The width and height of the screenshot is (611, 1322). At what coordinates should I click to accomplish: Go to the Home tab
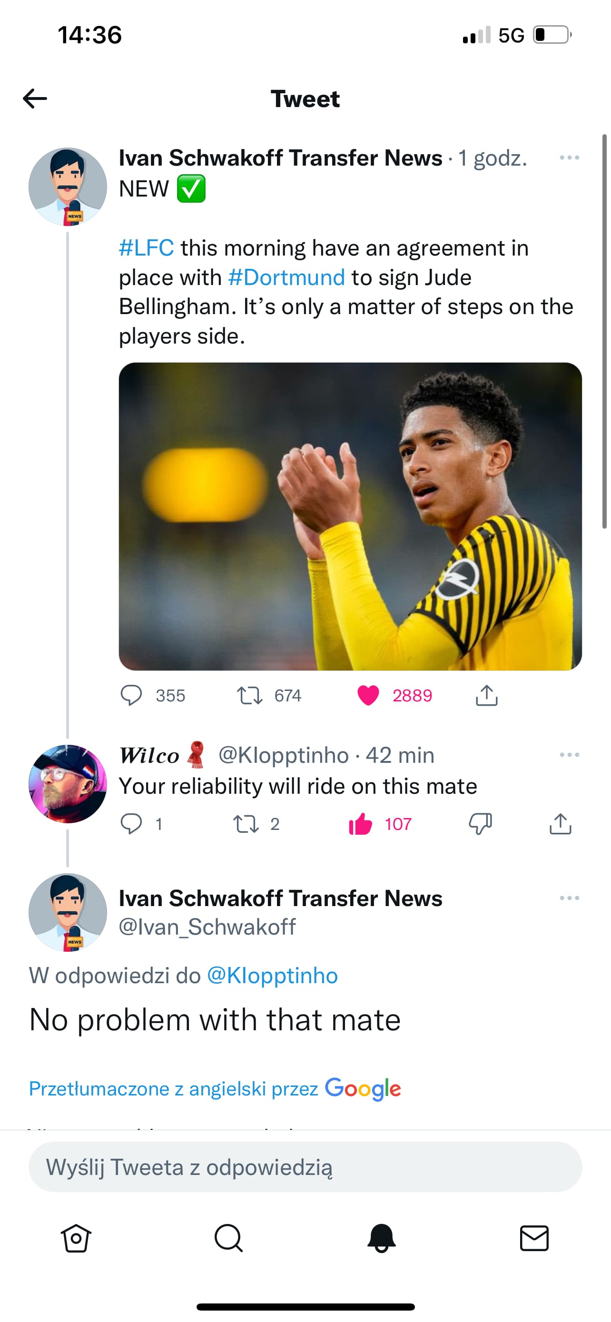point(76,1238)
